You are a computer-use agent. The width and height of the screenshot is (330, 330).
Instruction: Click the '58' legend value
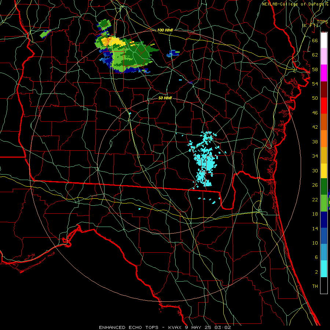(315, 69)
